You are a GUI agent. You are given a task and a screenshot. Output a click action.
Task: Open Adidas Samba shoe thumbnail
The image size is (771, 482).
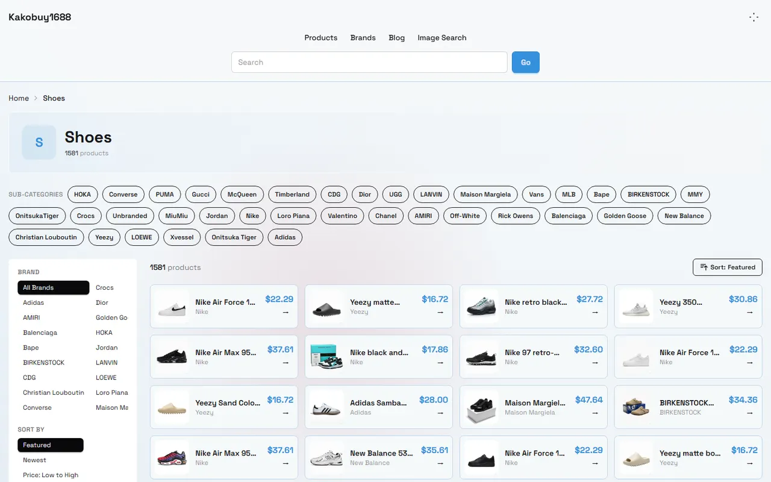click(326, 407)
